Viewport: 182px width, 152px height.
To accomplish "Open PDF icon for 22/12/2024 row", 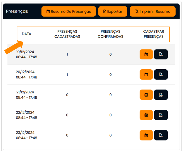I will pyautogui.click(x=161, y=115).
